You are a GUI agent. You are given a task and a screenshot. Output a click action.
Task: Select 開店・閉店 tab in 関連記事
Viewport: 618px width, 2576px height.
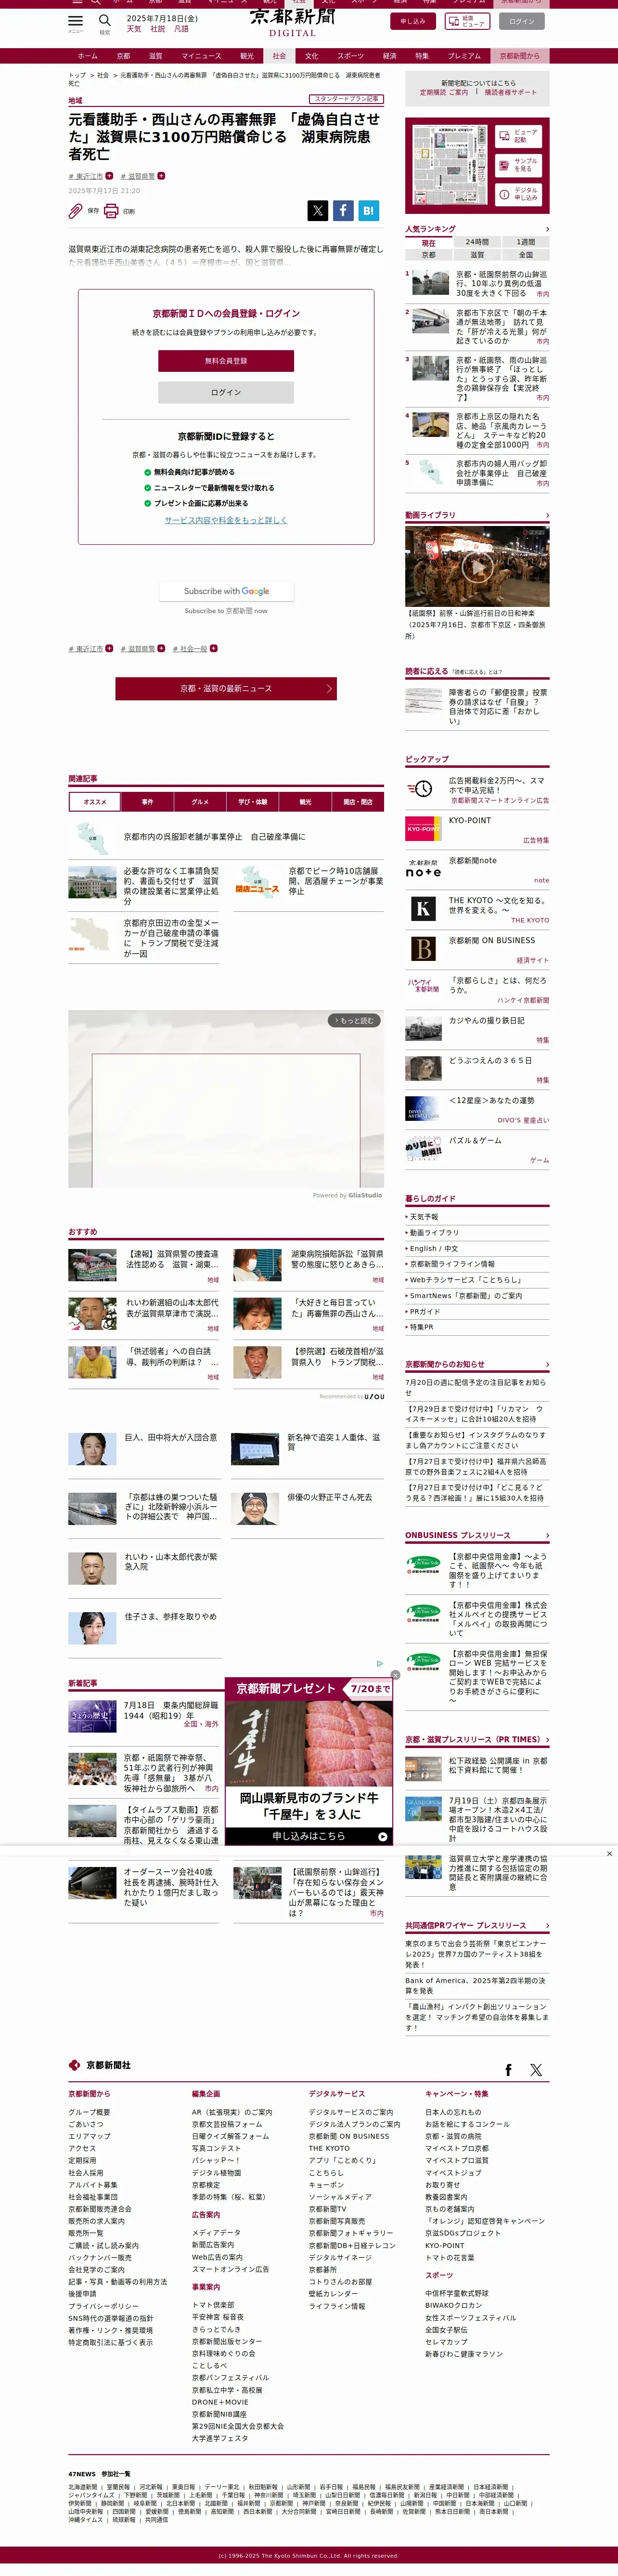[358, 801]
